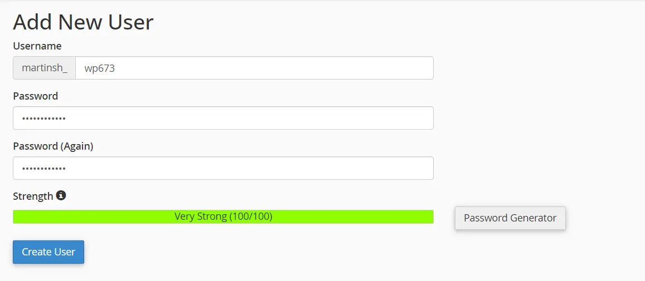The width and height of the screenshot is (645, 281).
Task: Click the Password label text
Action: coord(35,96)
